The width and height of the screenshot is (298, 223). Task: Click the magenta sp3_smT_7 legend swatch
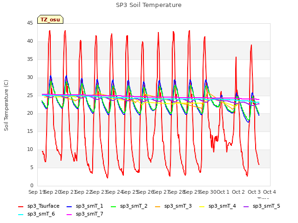coord(69,215)
